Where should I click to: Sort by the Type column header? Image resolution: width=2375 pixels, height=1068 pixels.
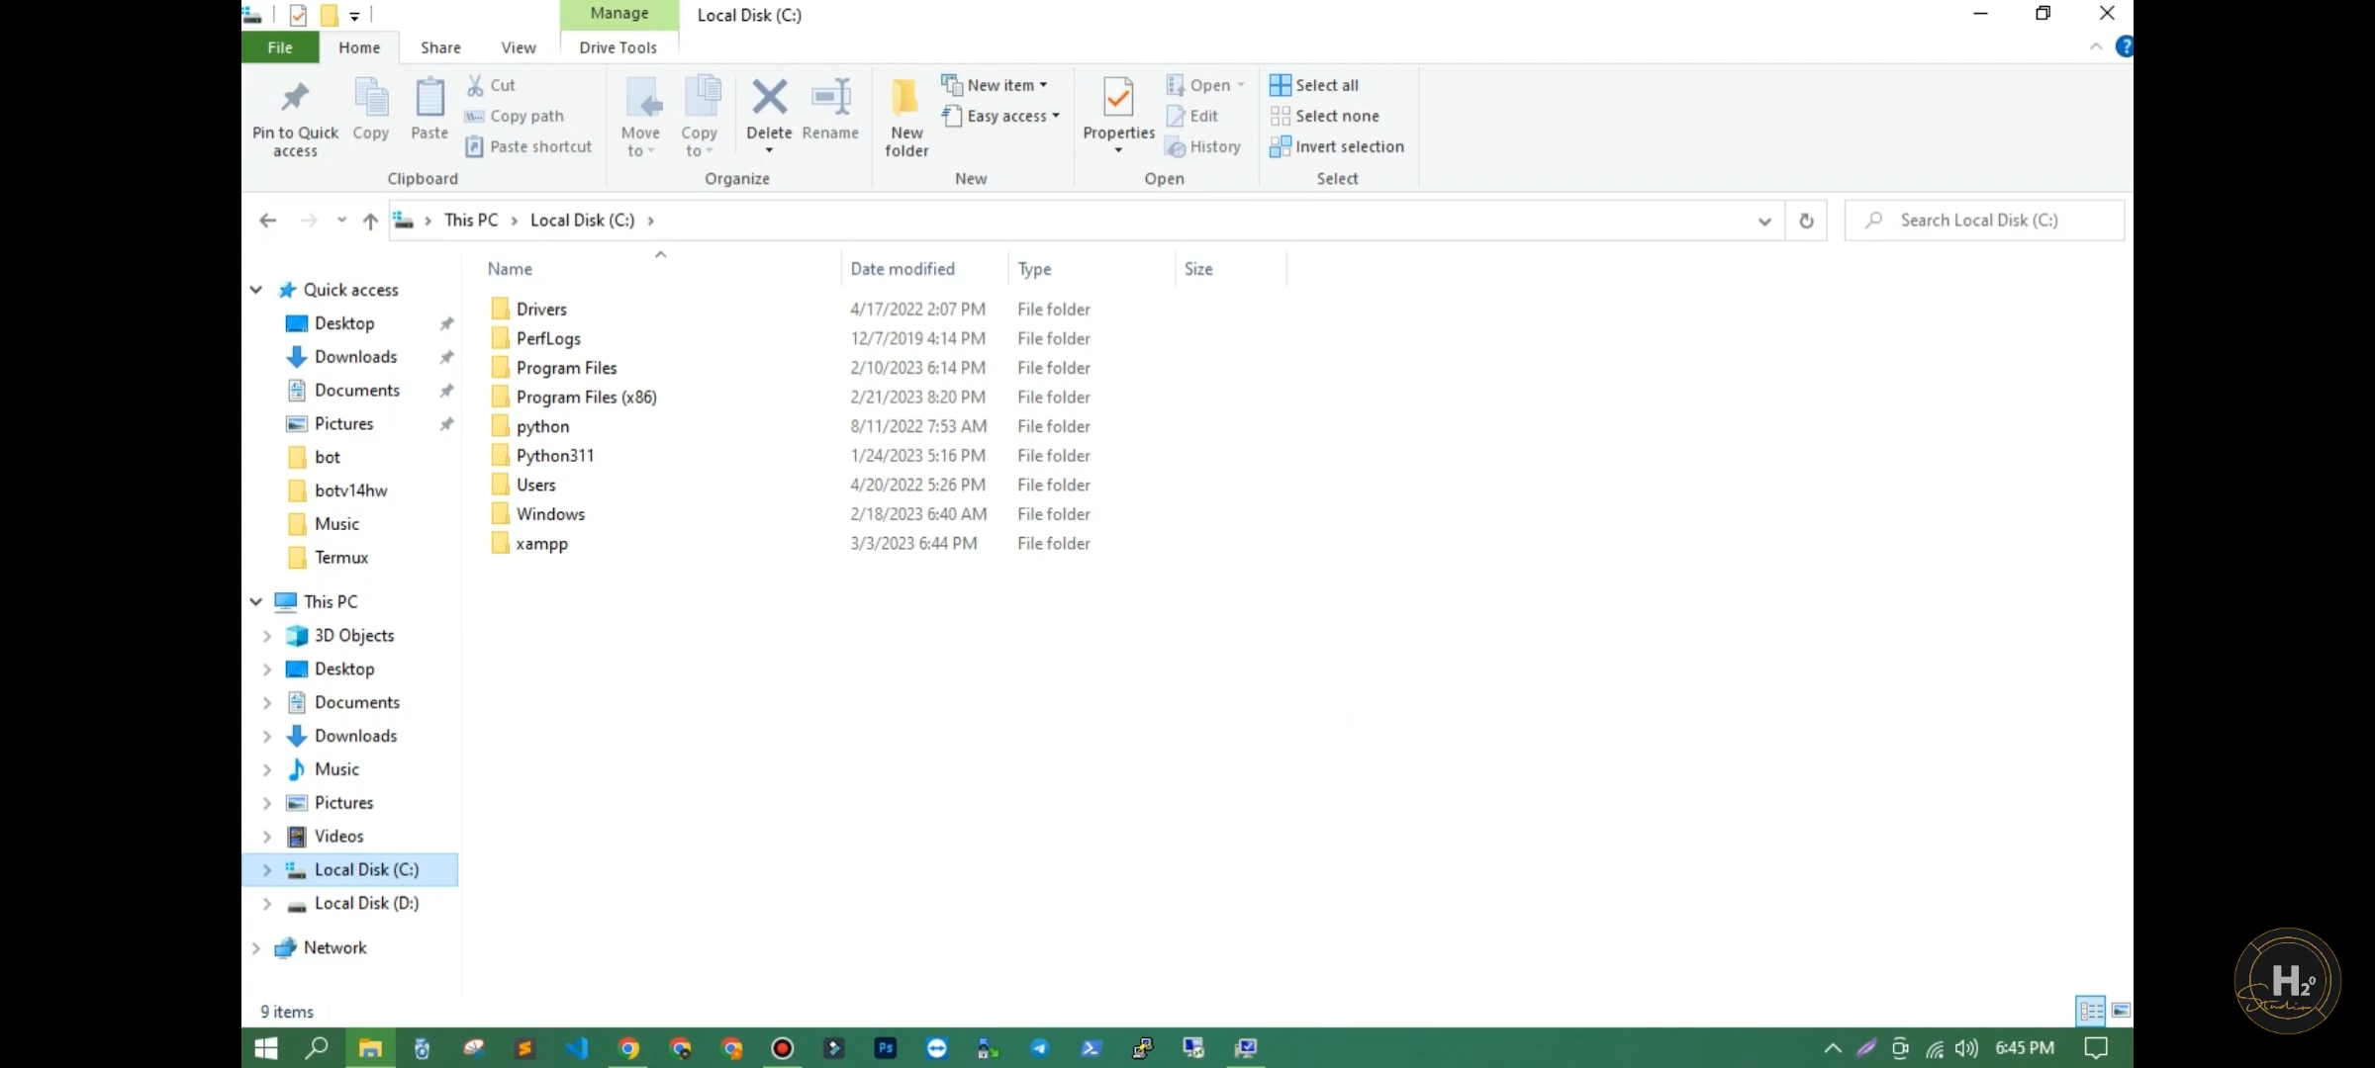tap(1035, 269)
